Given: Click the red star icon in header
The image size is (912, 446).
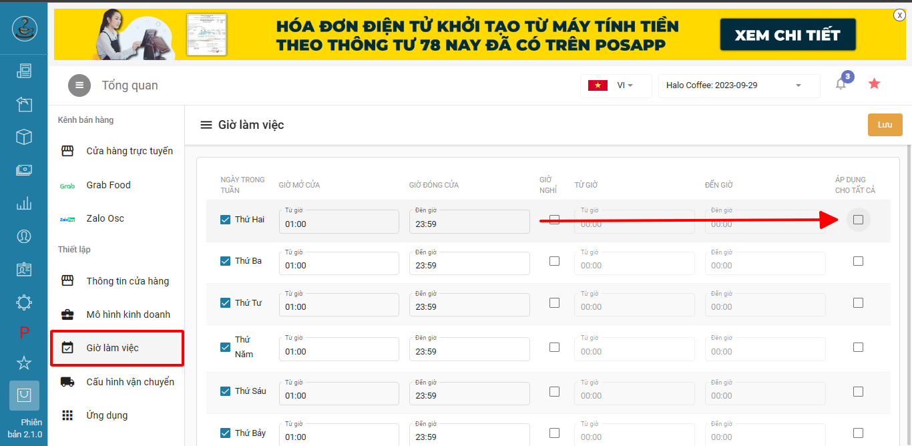Looking at the screenshot, I should [x=874, y=84].
